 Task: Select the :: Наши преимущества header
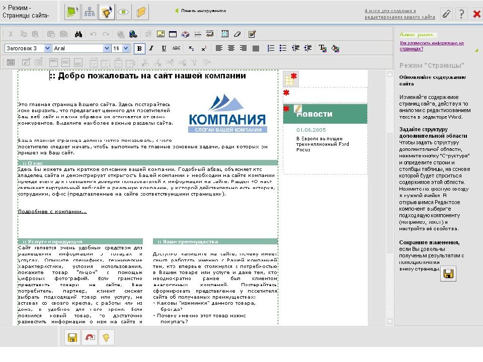coord(215,241)
